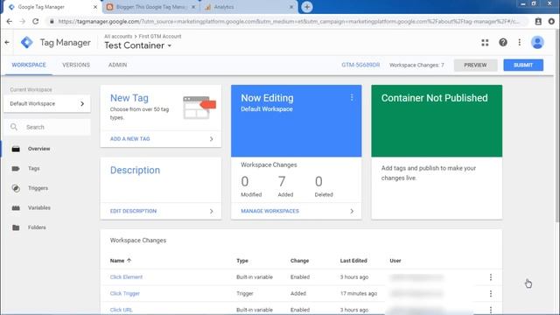
Task: Open the header more options menu
Action: (x=519, y=43)
